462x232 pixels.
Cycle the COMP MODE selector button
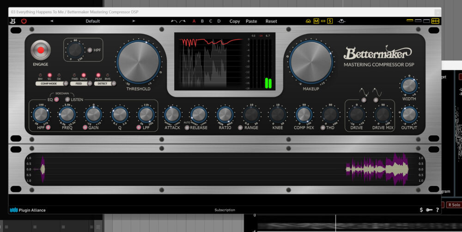[x=66, y=83]
